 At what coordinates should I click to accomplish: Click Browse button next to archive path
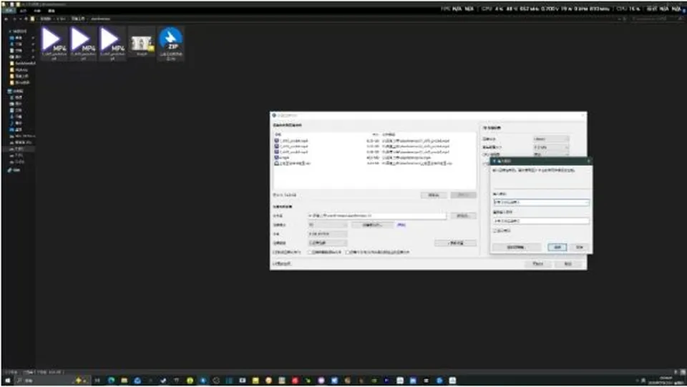tap(463, 216)
